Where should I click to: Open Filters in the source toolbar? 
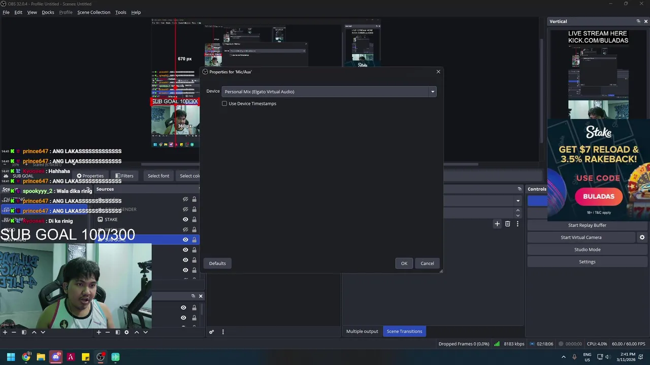coord(124,176)
